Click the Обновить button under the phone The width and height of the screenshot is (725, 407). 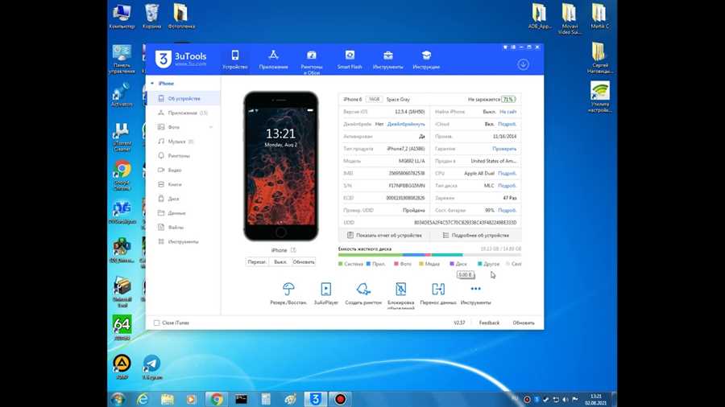[304, 261]
